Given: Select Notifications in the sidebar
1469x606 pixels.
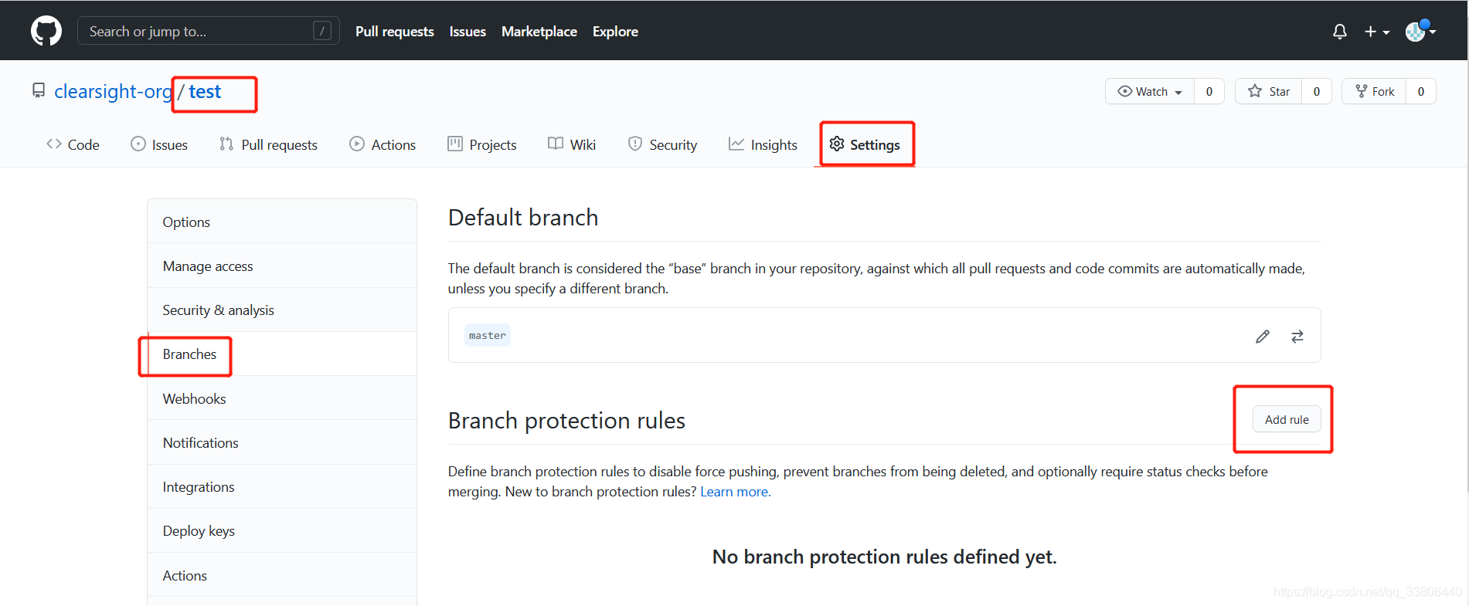Looking at the screenshot, I should point(282,442).
